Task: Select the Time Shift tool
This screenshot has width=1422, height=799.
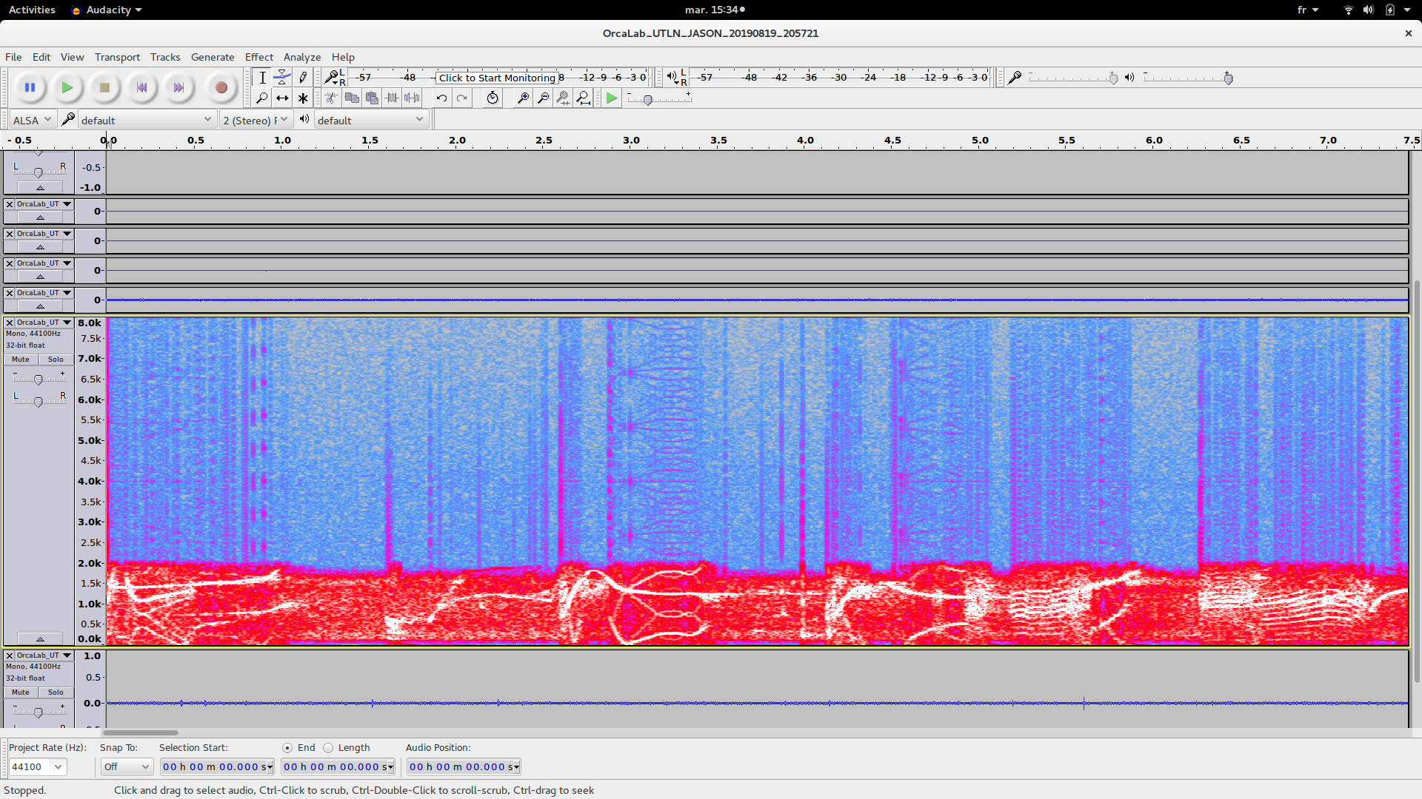Action: tap(282, 98)
